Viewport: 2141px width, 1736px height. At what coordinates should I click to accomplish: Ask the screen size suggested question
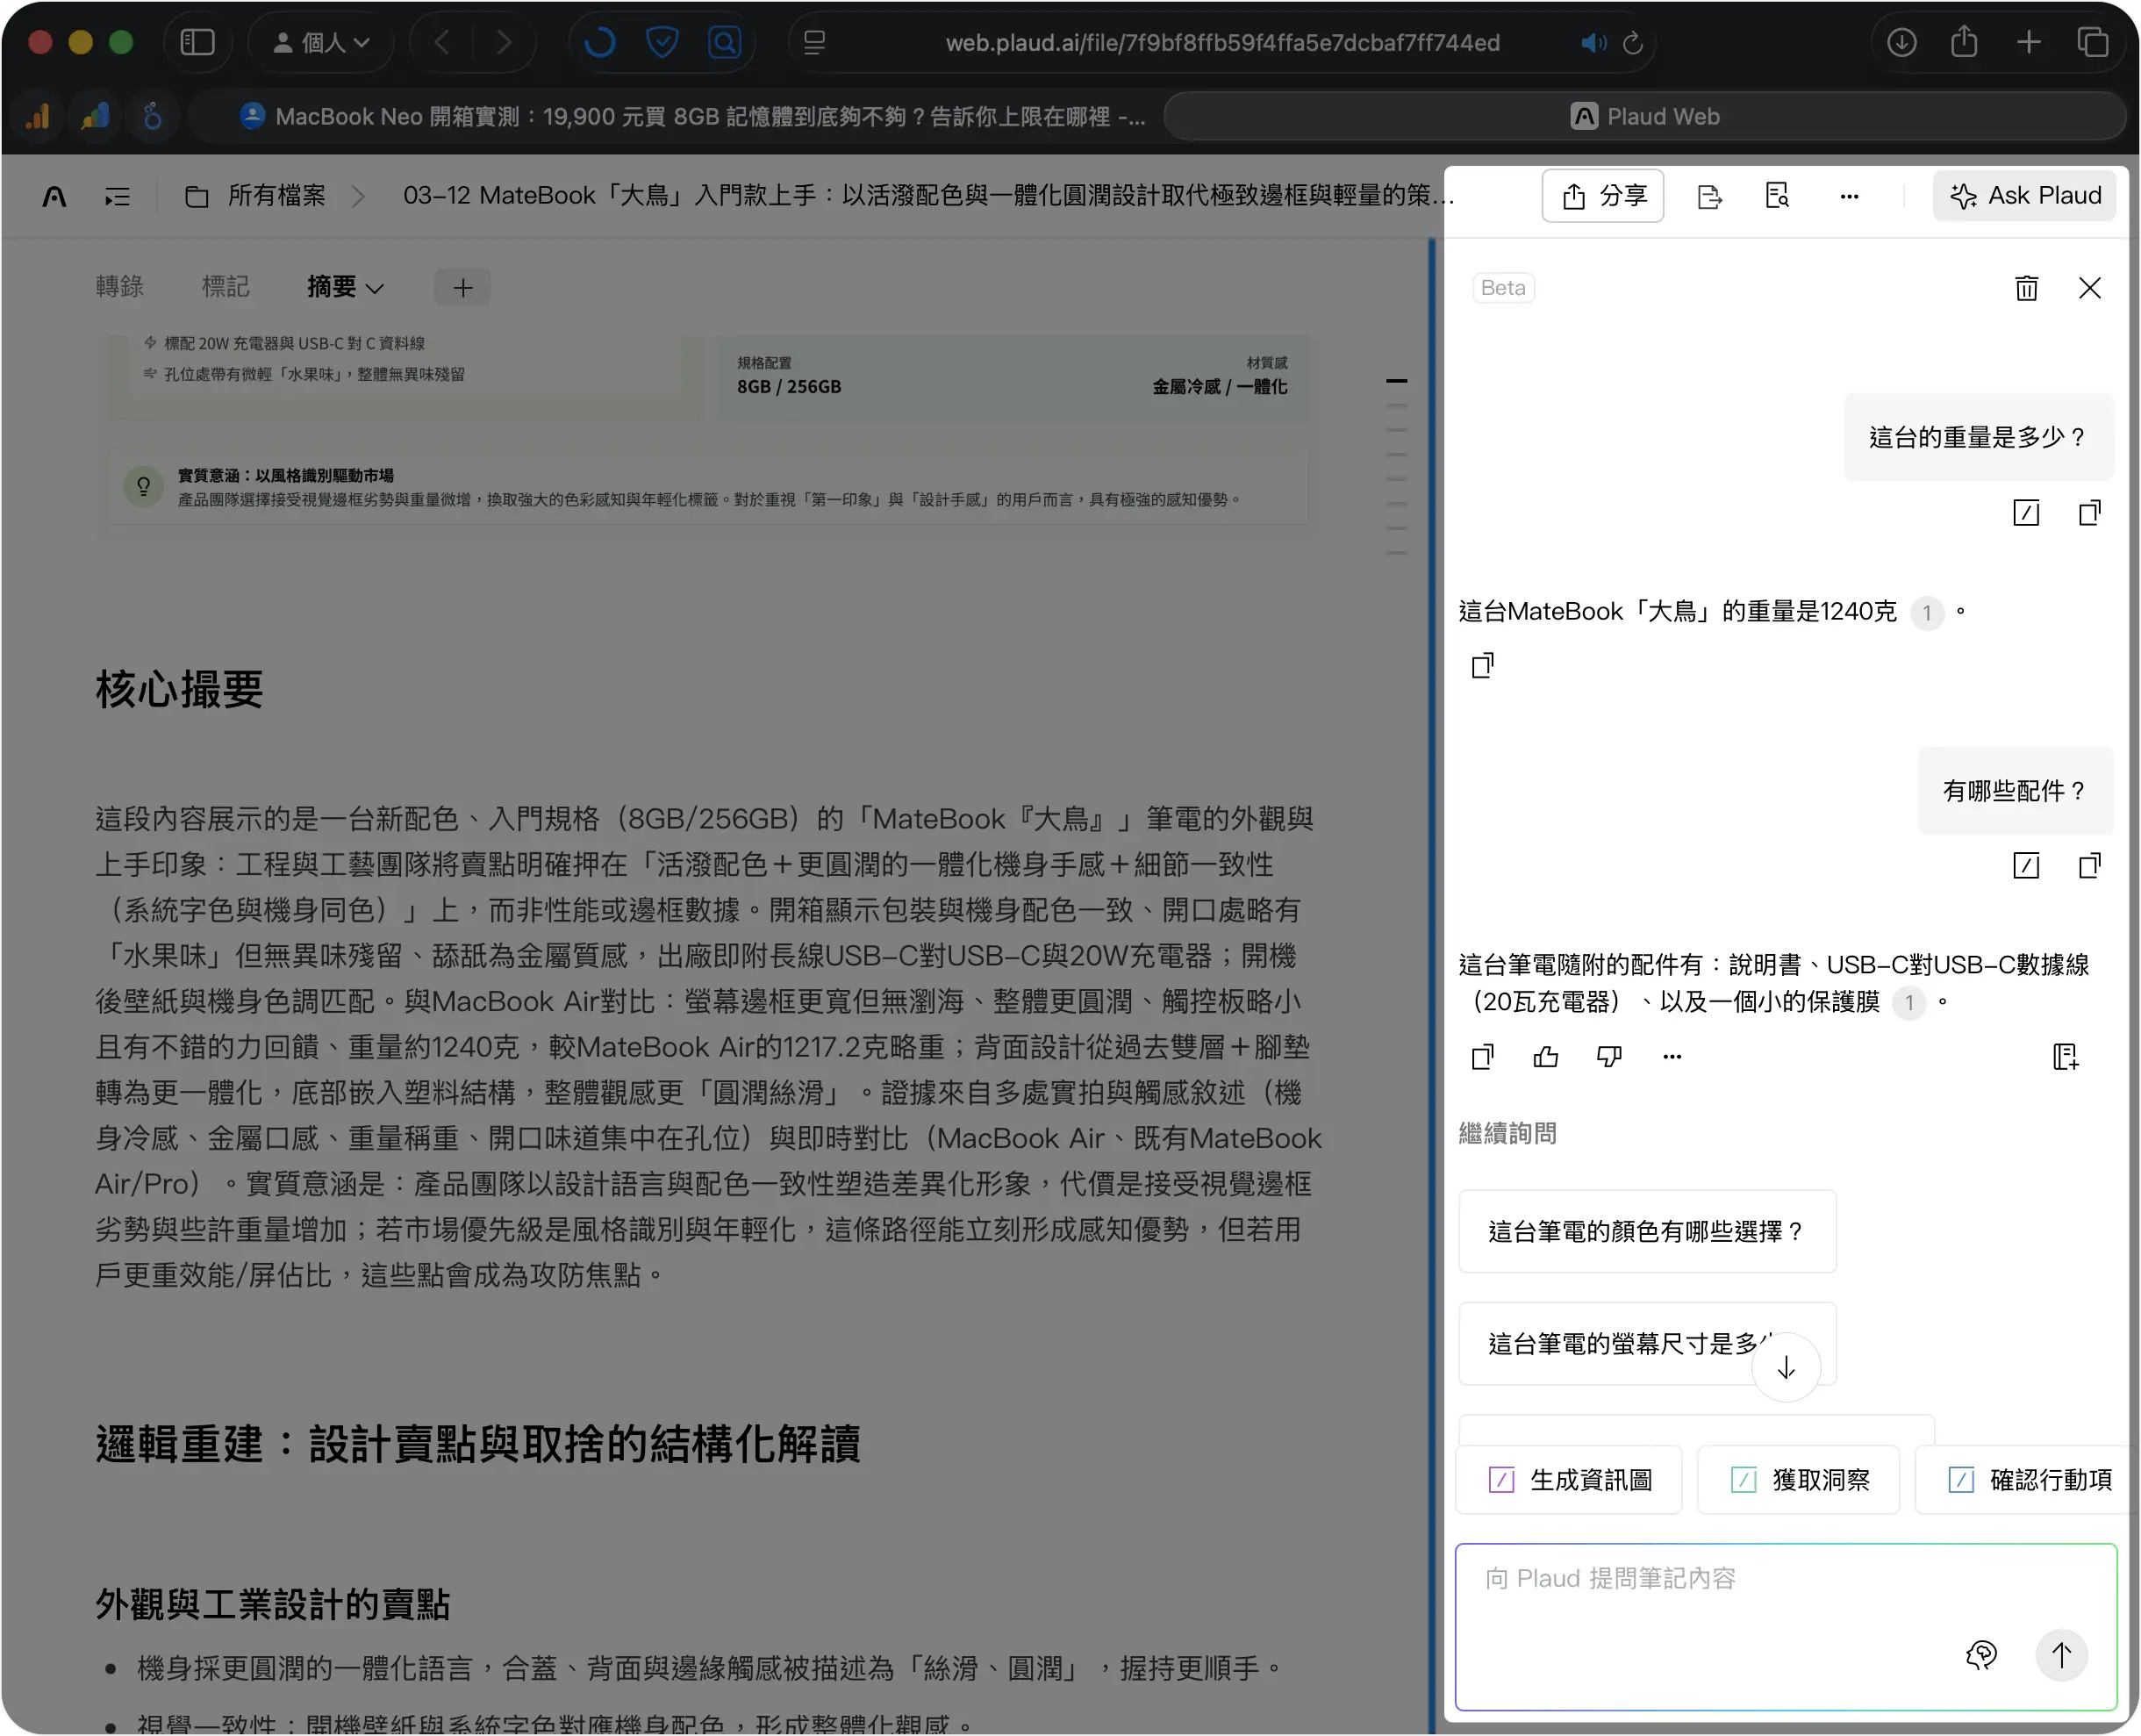point(1646,1343)
